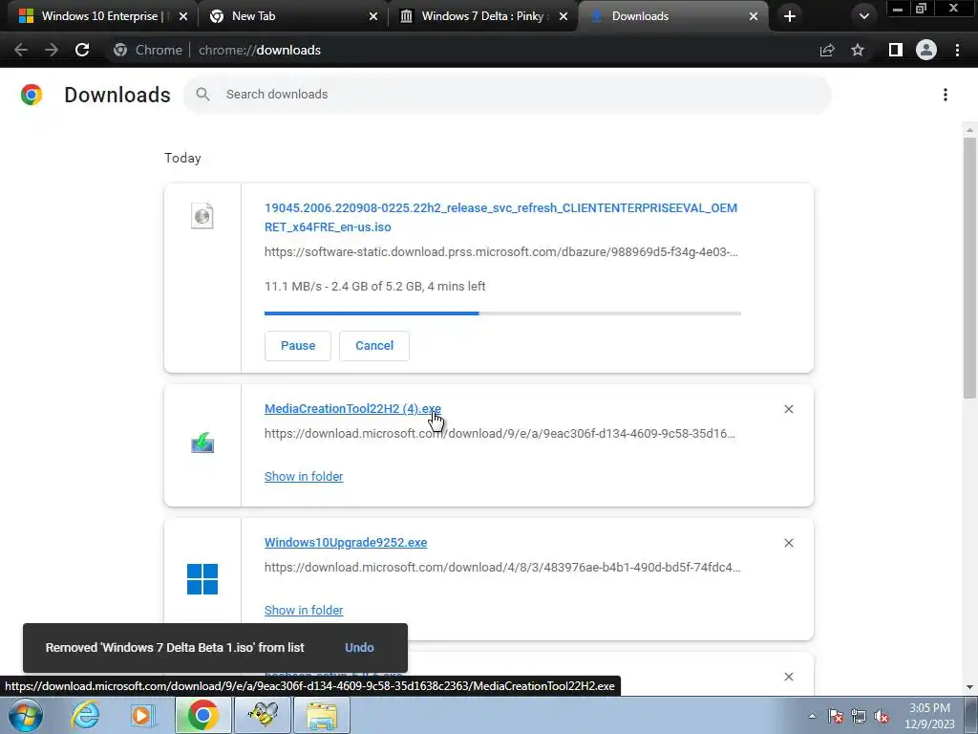This screenshot has width=978, height=734.
Task: Switch to the Windows 7 Delta : Pinky tab
Action: 481,16
